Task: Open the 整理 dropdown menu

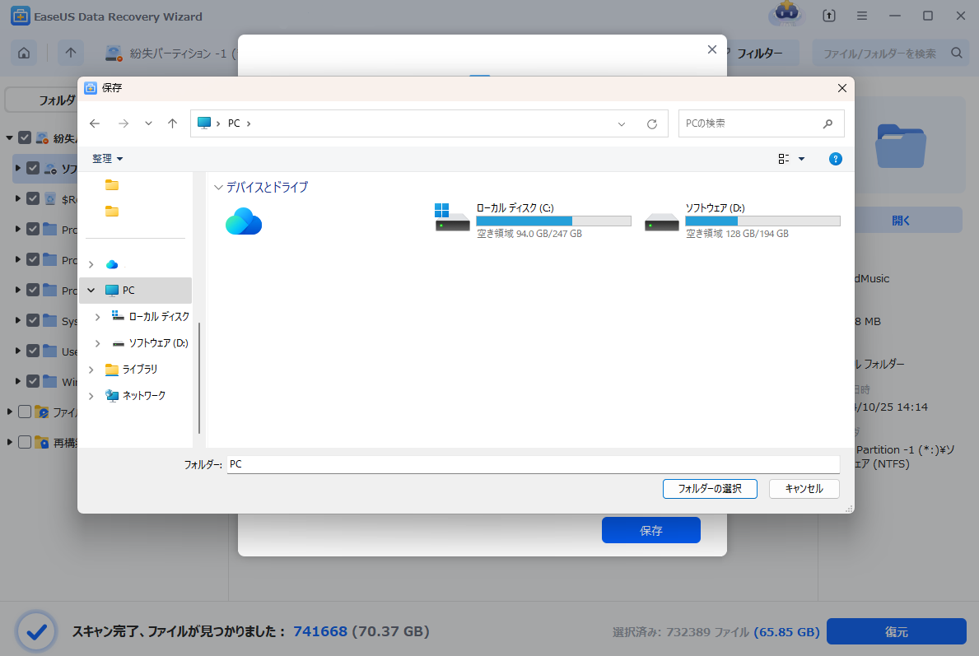Action: point(108,159)
